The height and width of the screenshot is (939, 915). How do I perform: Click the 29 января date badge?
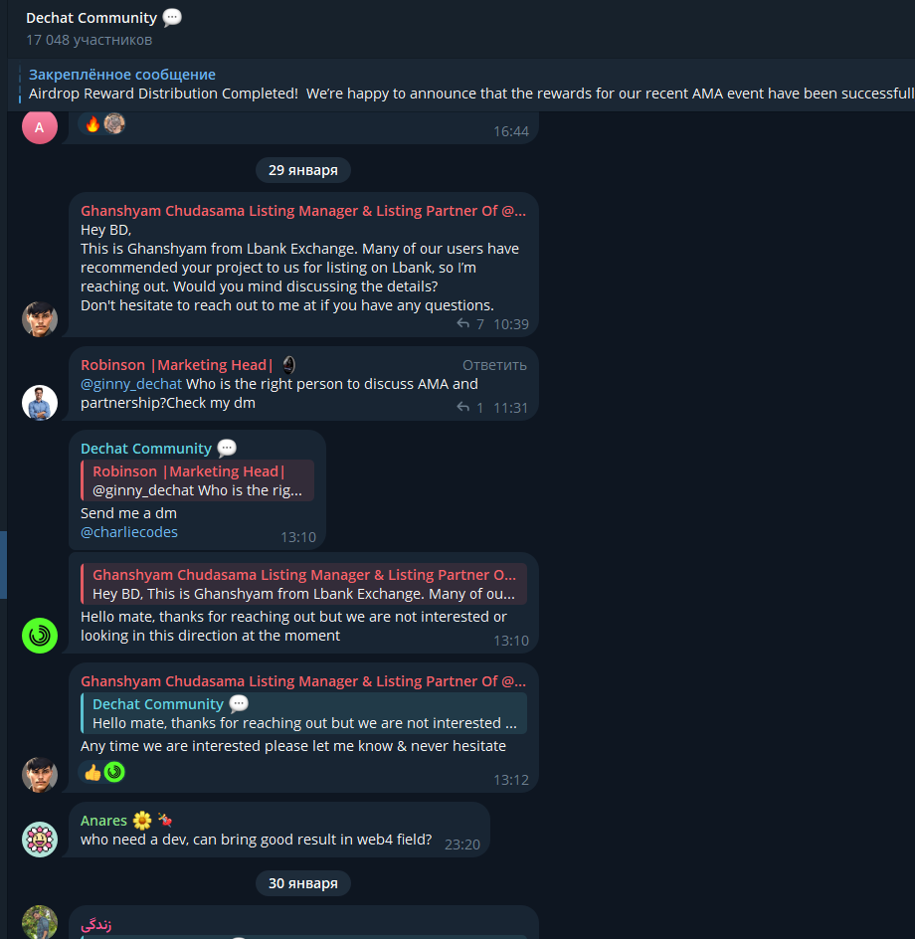click(x=303, y=171)
